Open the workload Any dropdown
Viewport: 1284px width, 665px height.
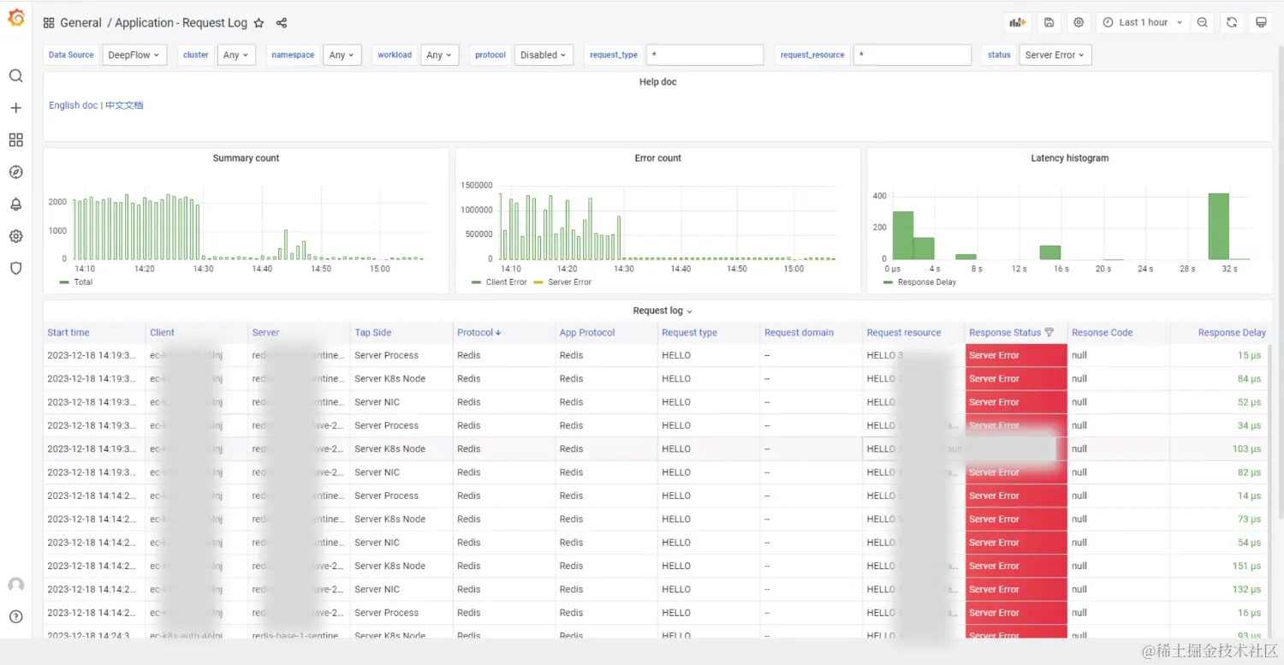pos(440,55)
